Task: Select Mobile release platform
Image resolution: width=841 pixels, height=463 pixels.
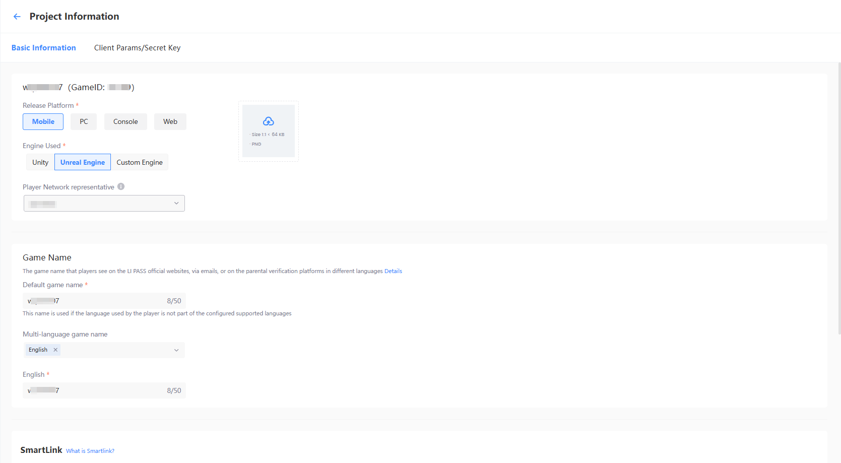Action: (x=43, y=121)
